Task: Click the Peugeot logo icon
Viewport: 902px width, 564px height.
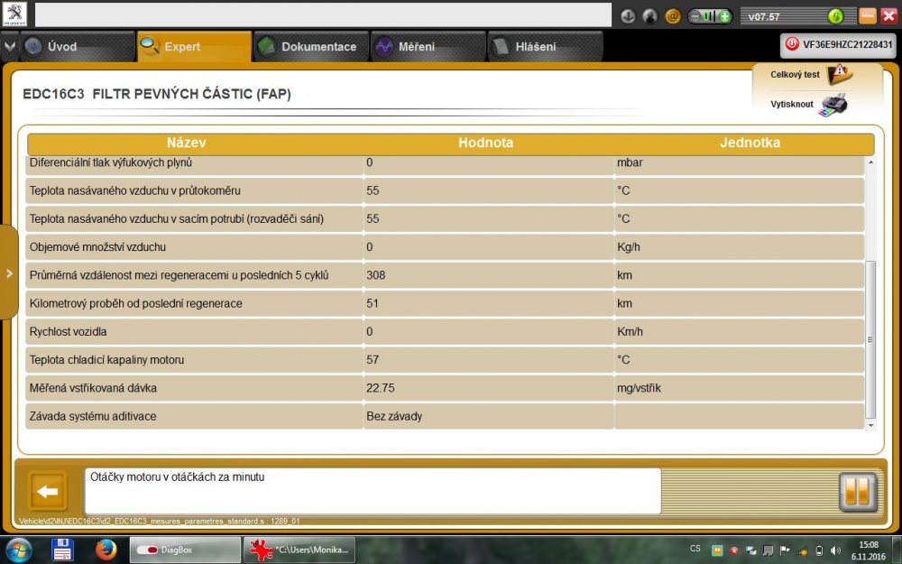Action: (x=15, y=14)
